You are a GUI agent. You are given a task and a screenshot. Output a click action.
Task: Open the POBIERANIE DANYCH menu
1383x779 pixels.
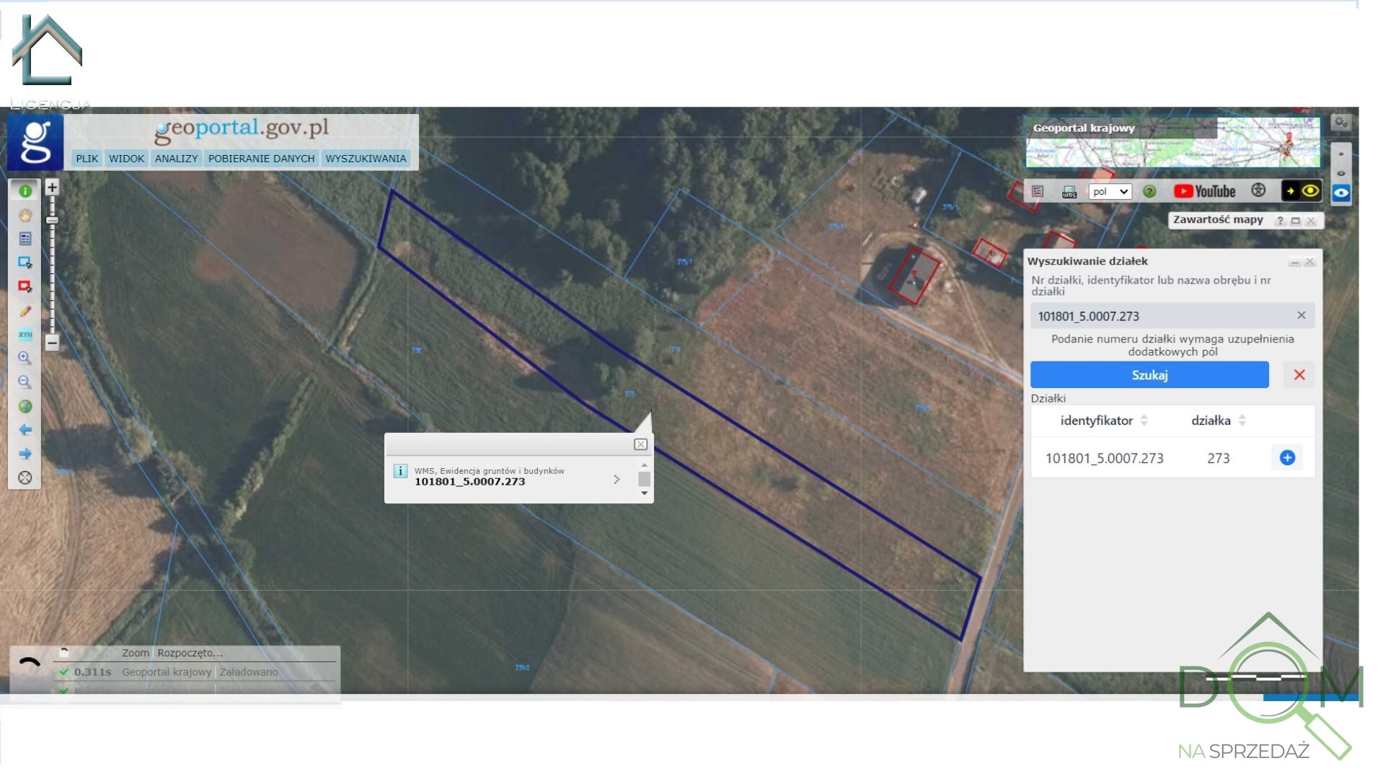click(x=261, y=159)
